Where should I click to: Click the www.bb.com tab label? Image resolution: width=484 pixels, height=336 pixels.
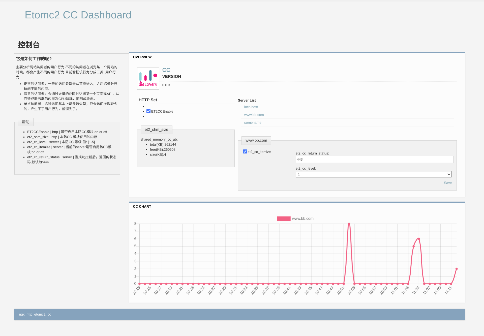(x=256, y=140)
